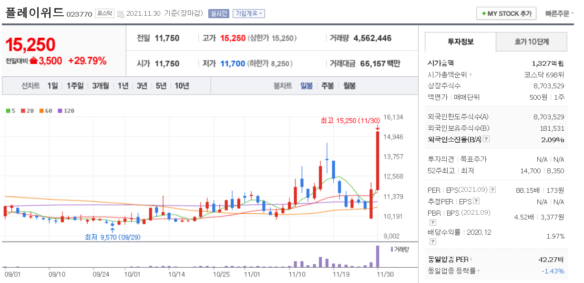584x283 pixels.
Task: Click the purple 거래량 legend marker in volume chart
Action: click(392, 249)
